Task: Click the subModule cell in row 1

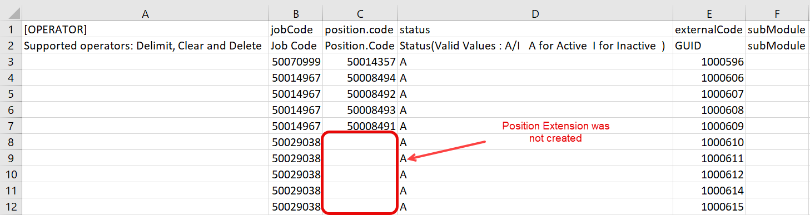Action: [x=778, y=29]
